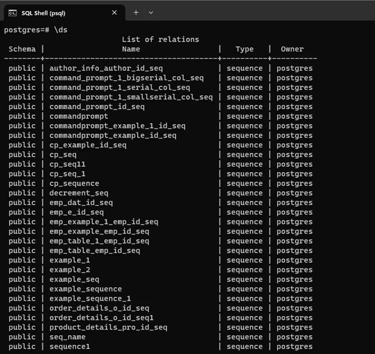Click the Type column header

(244, 49)
